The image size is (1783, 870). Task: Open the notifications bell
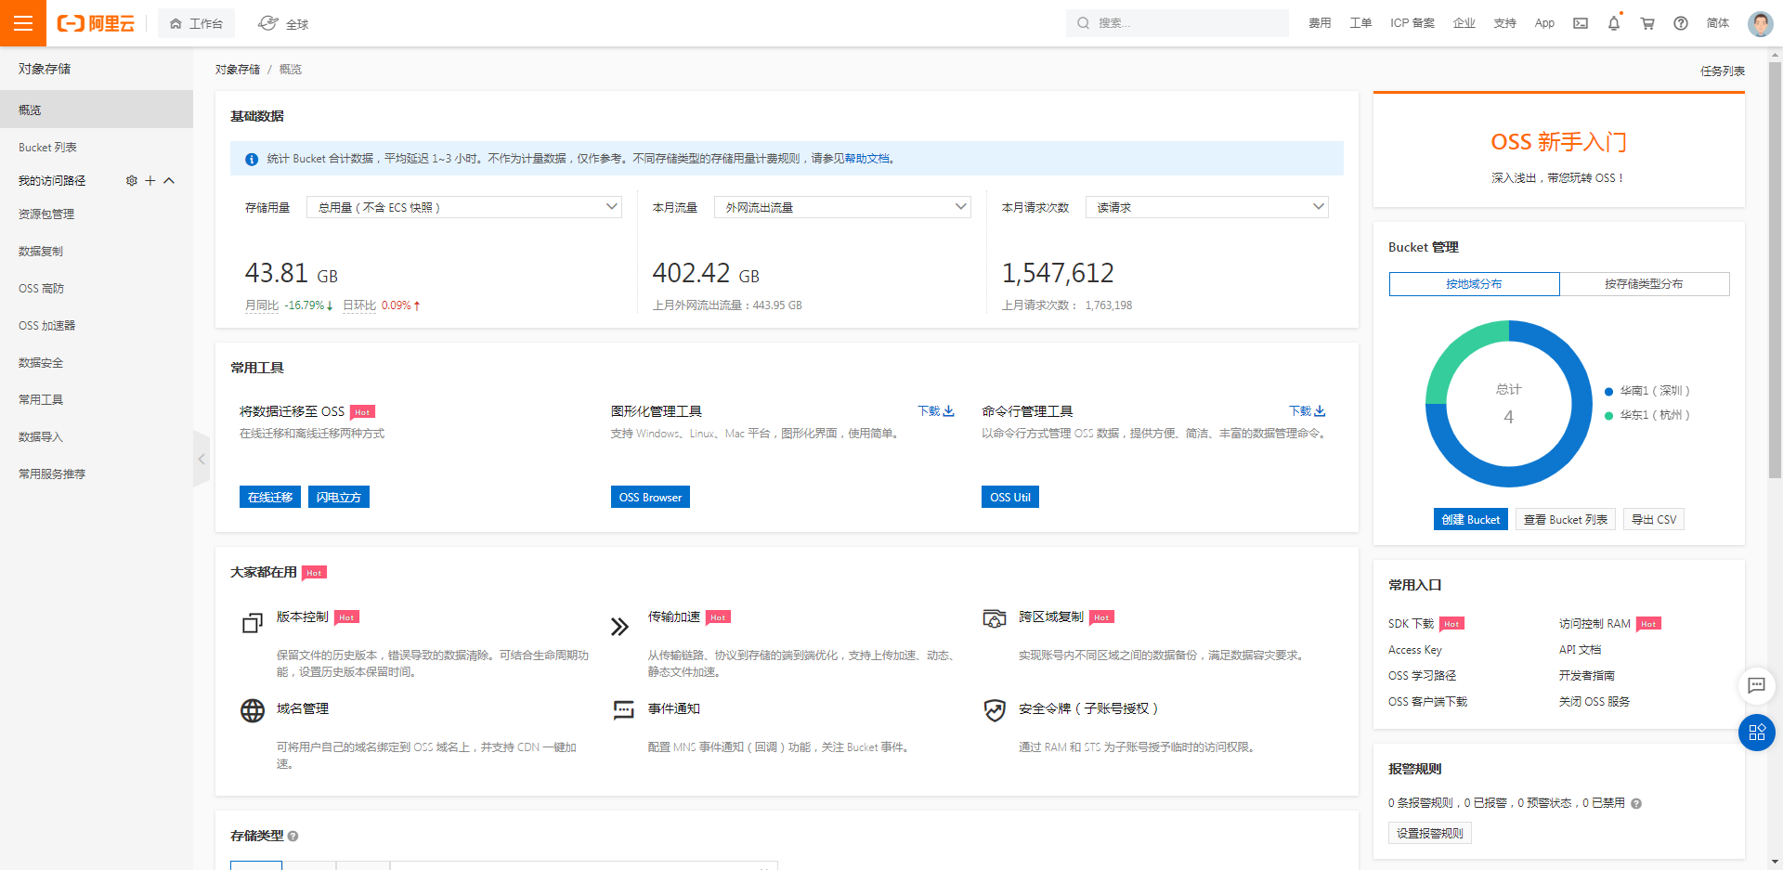(1614, 23)
